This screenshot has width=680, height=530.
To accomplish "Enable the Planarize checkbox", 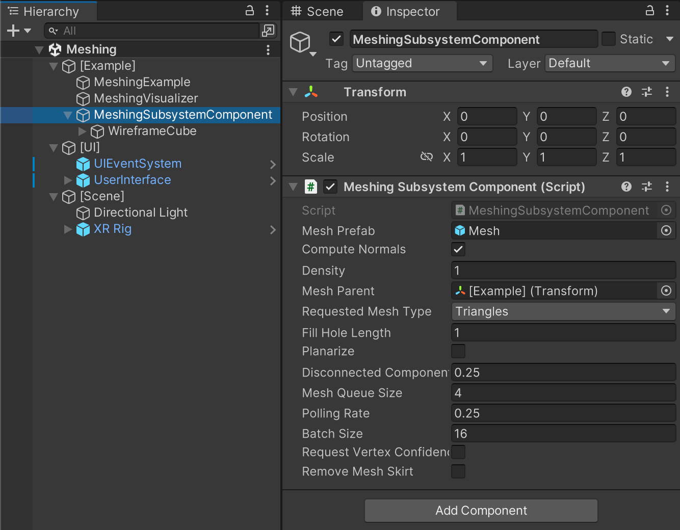I will click(x=458, y=351).
